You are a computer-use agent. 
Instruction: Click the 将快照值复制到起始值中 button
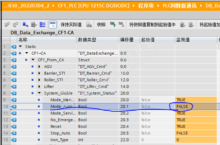tap(152, 25)
